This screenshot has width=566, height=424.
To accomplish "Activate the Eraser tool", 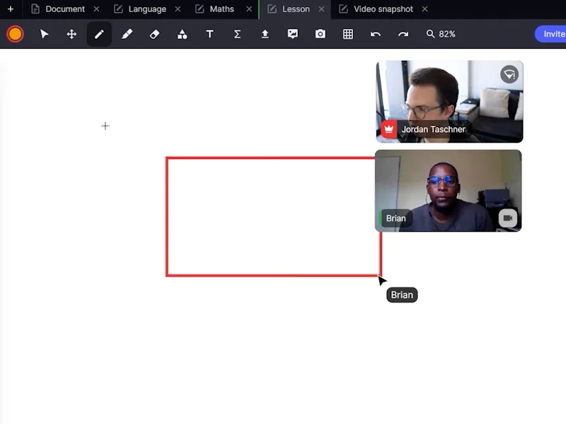I will click(154, 34).
